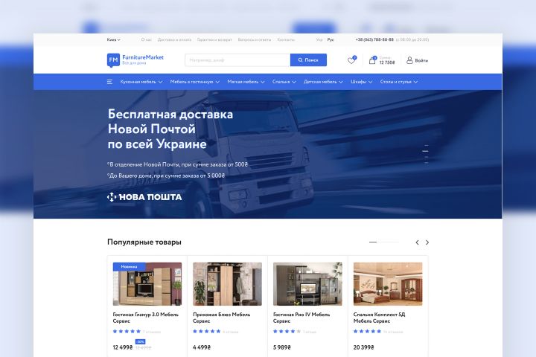Switch site language to Укр
536x357 pixels.
click(x=319, y=39)
